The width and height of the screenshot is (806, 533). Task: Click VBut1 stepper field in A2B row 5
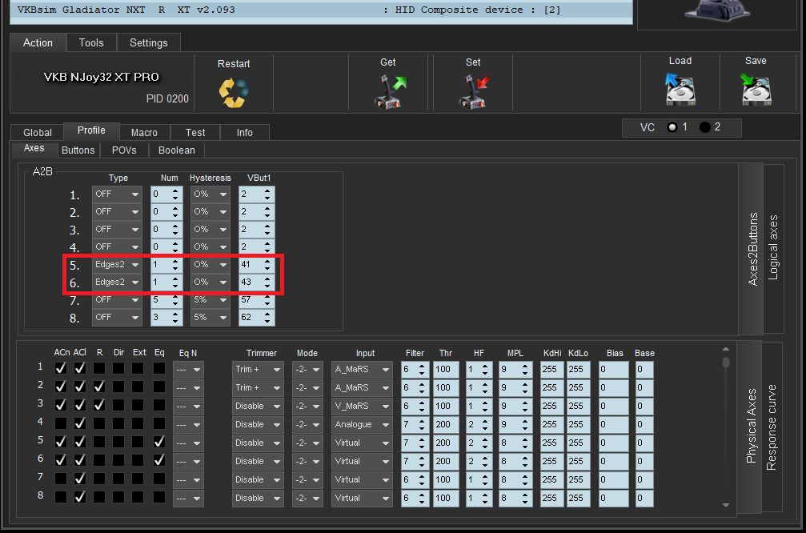coord(256,265)
